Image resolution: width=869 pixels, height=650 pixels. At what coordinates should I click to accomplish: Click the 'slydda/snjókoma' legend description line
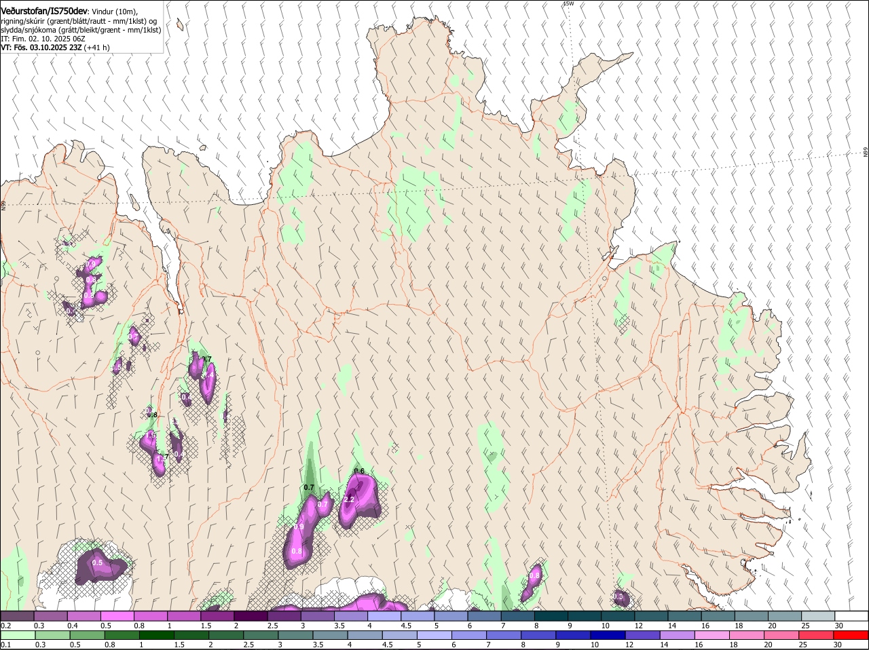point(81,30)
